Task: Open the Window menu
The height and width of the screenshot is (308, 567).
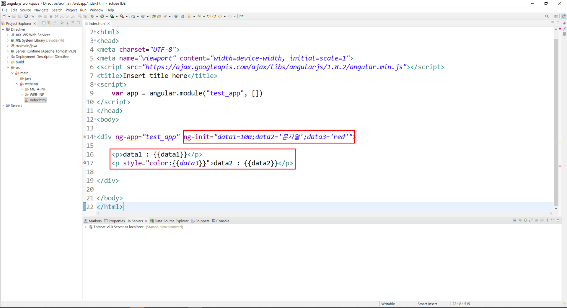Action: (96, 10)
